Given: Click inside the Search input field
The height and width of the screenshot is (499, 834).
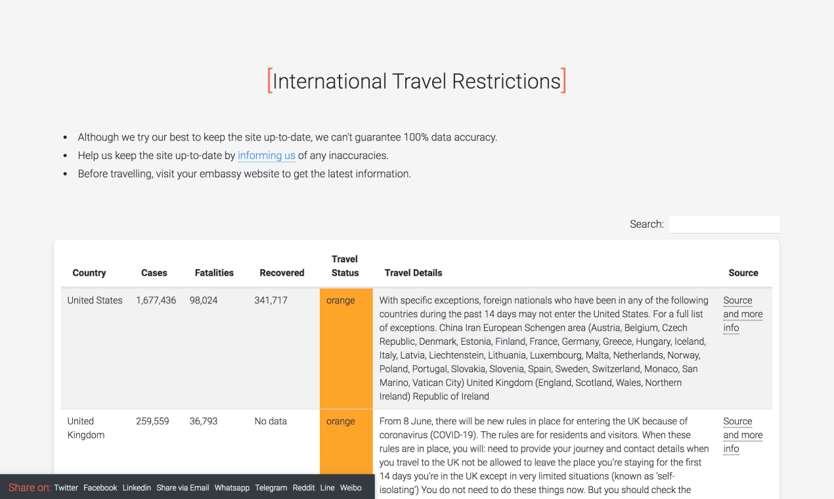Looking at the screenshot, I should click(724, 224).
